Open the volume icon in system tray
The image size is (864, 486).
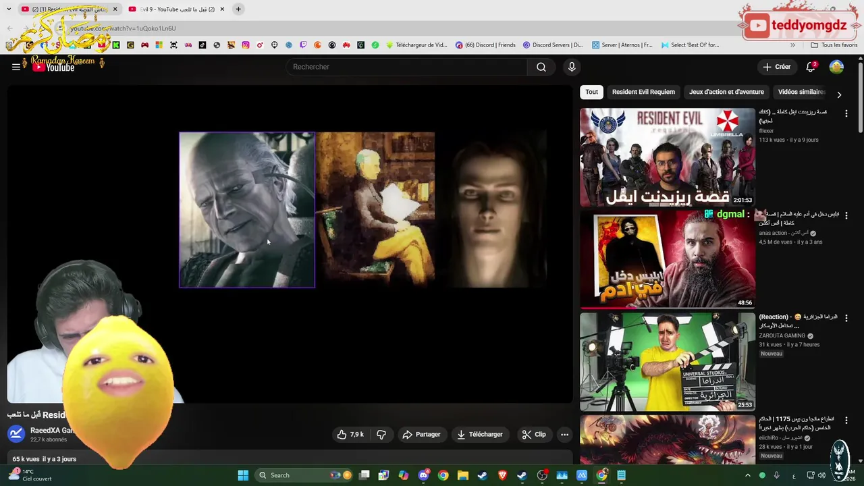pos(821,475)
